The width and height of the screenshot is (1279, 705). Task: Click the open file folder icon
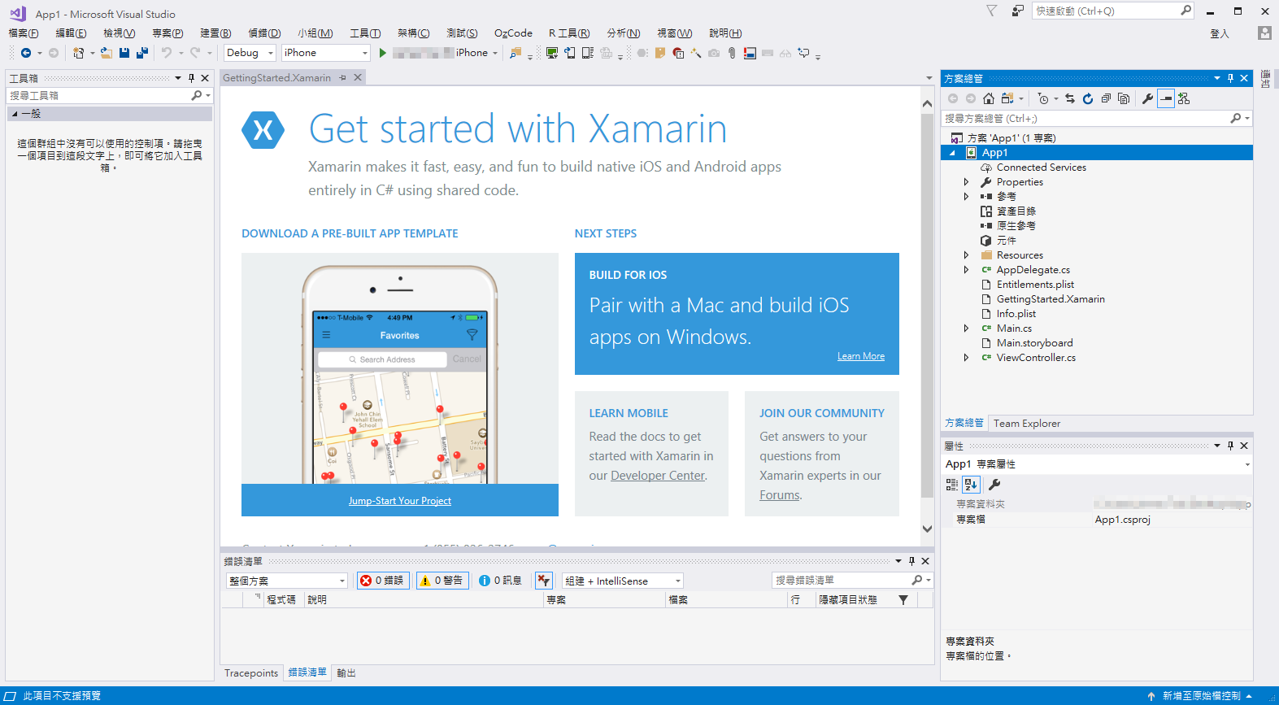pyautogui.click(x=107, y=53)
